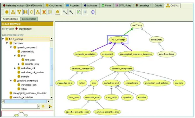The width and height of the screenshot is (195, 118).
Task: Click the Zoom out magnifier icon
Action: [65, 12]
